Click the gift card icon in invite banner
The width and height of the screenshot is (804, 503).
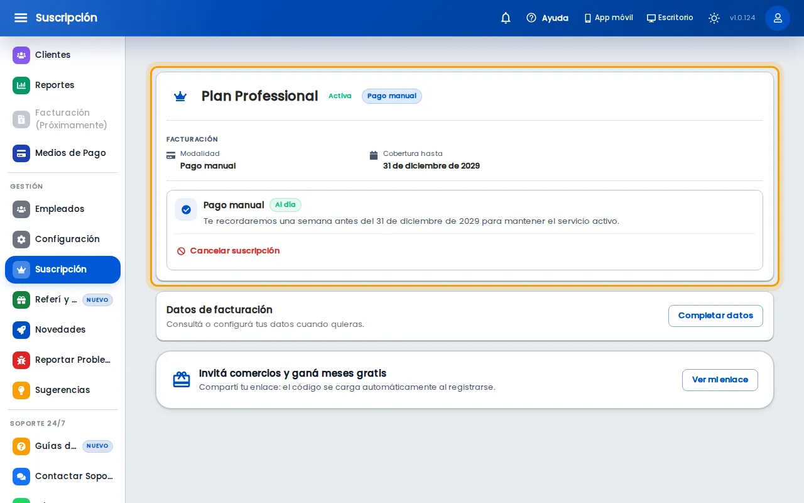click(182, 380)
